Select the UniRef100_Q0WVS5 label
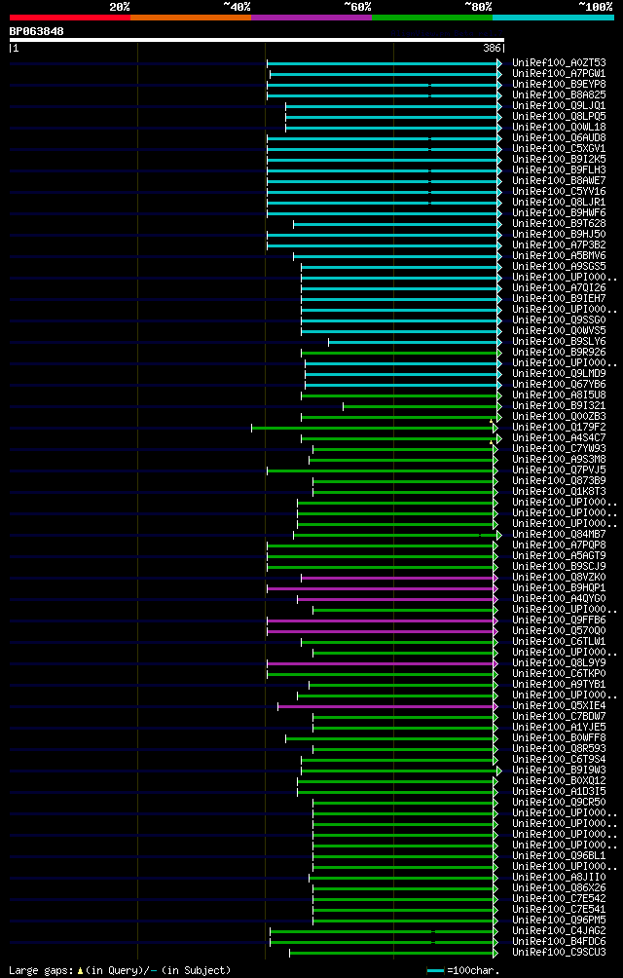Screen dimensions: 623x978 559,330
